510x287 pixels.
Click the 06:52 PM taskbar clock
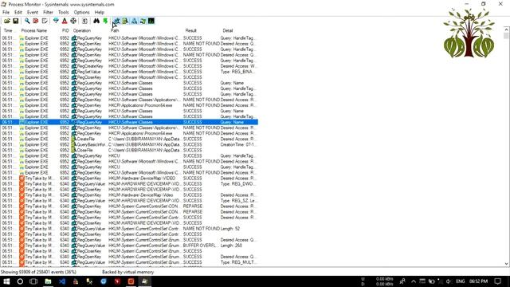(x=478, y=281)
